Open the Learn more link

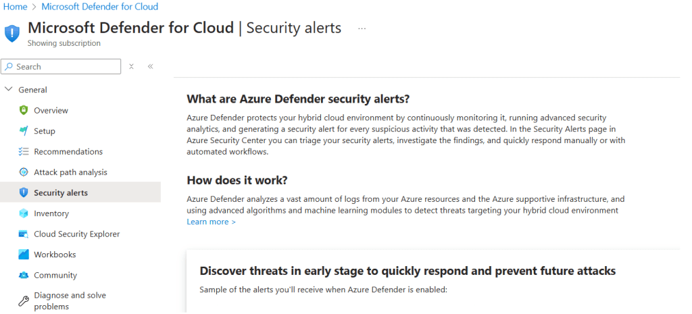click(211, 221)
